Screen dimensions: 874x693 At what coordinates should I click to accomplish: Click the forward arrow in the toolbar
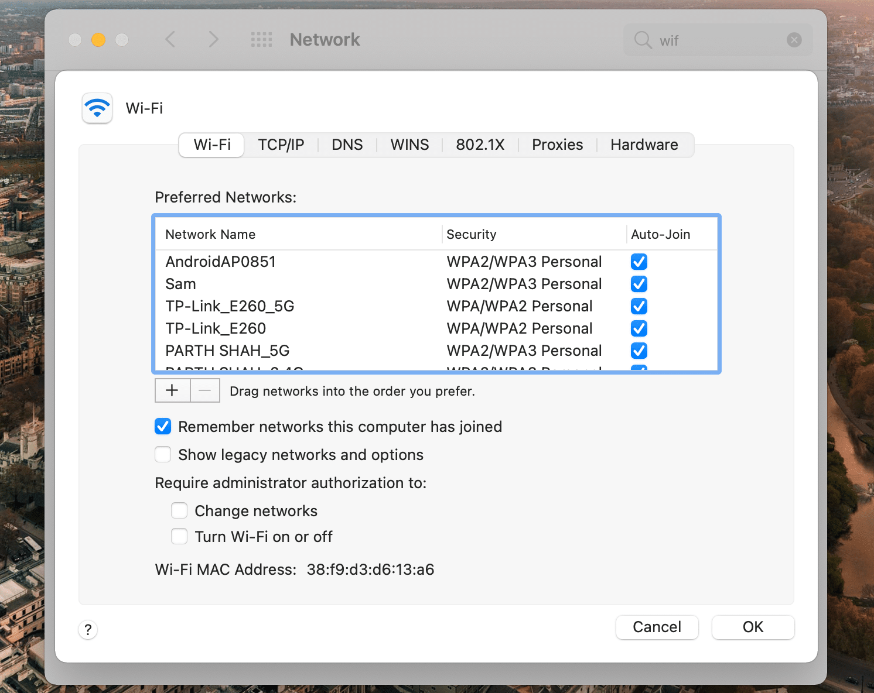(x=213, y=40)
